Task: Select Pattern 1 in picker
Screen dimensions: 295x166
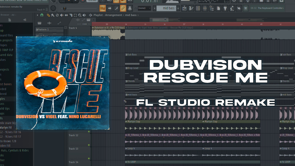Action: coord(50,30)
